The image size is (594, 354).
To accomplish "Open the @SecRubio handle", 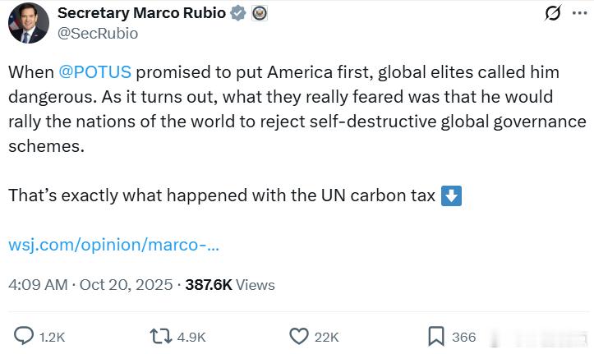I will pos(98,33).
